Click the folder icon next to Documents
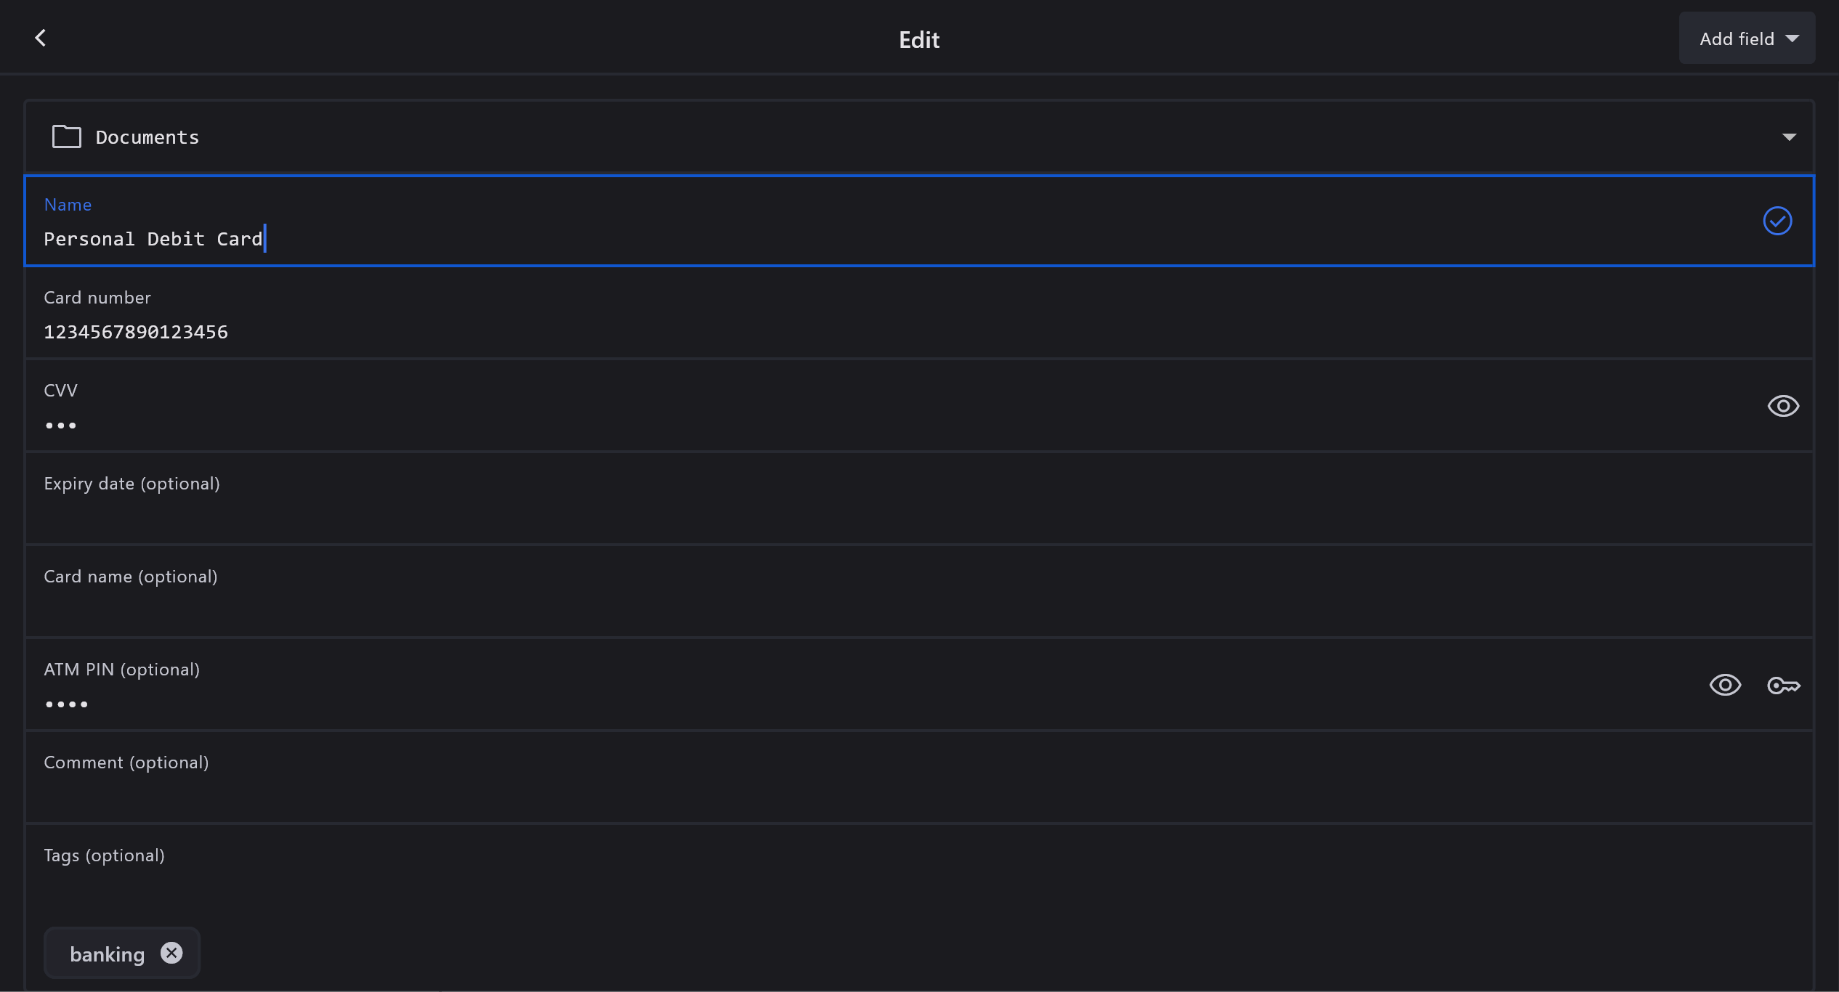The width and height of the screenshot is (1839, 992). tap(66, 137)
